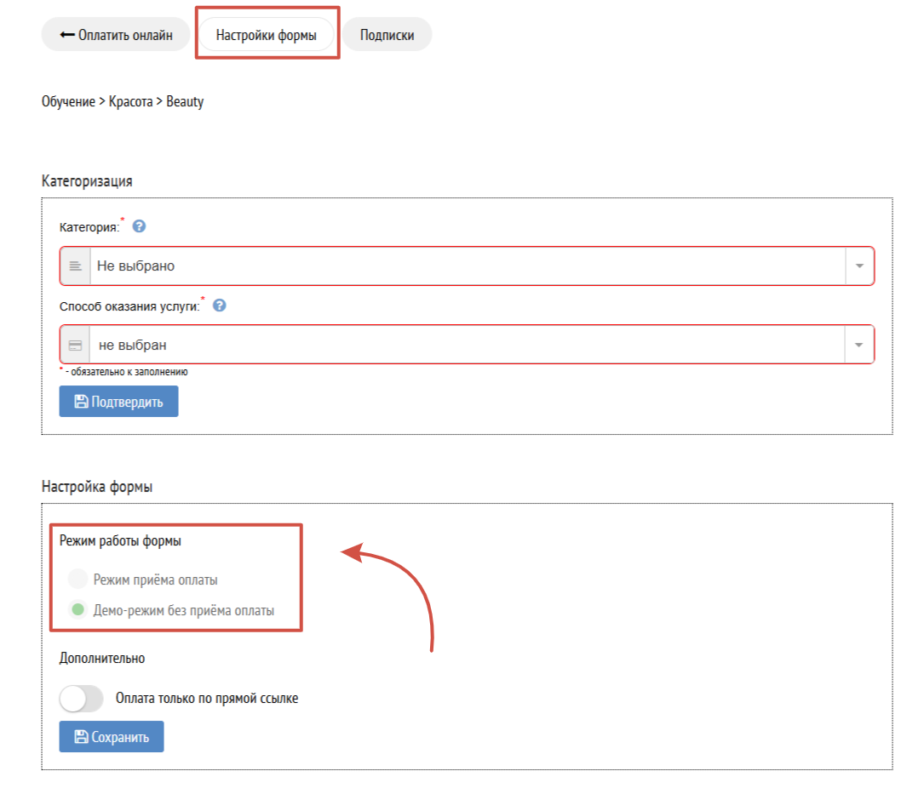The width and height of the screenshot is (924, 788).
Task: Switch to the Настройки формы tab
Action: coord(267,36)
